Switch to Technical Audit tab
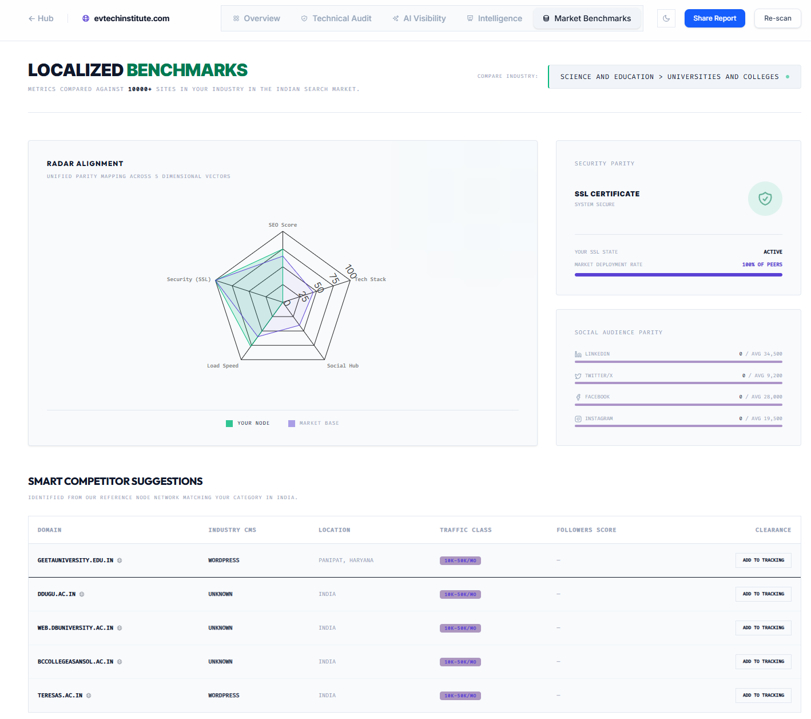 (336, 18)
